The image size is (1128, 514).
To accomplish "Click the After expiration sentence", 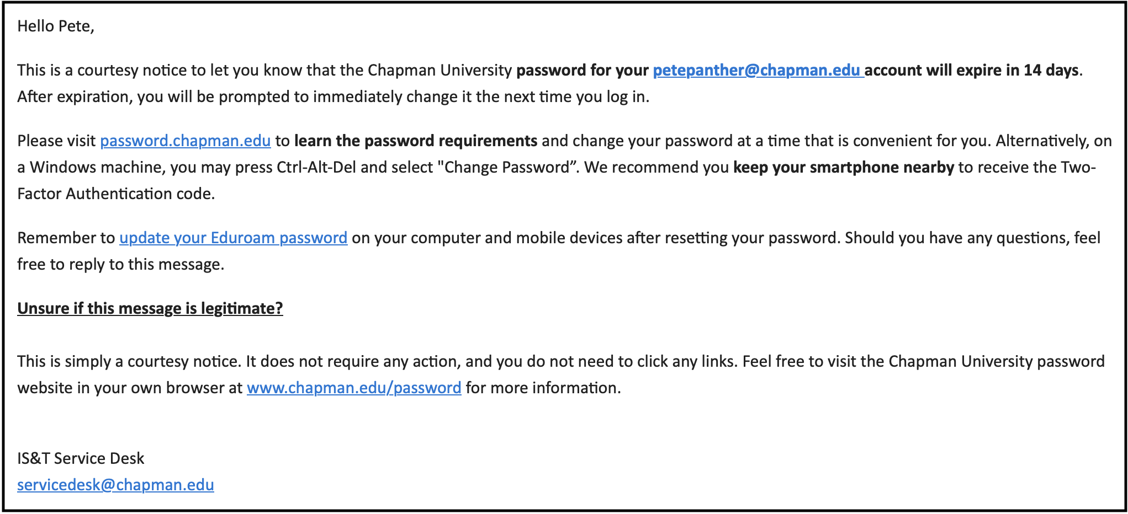I will [x=333, y=97].
